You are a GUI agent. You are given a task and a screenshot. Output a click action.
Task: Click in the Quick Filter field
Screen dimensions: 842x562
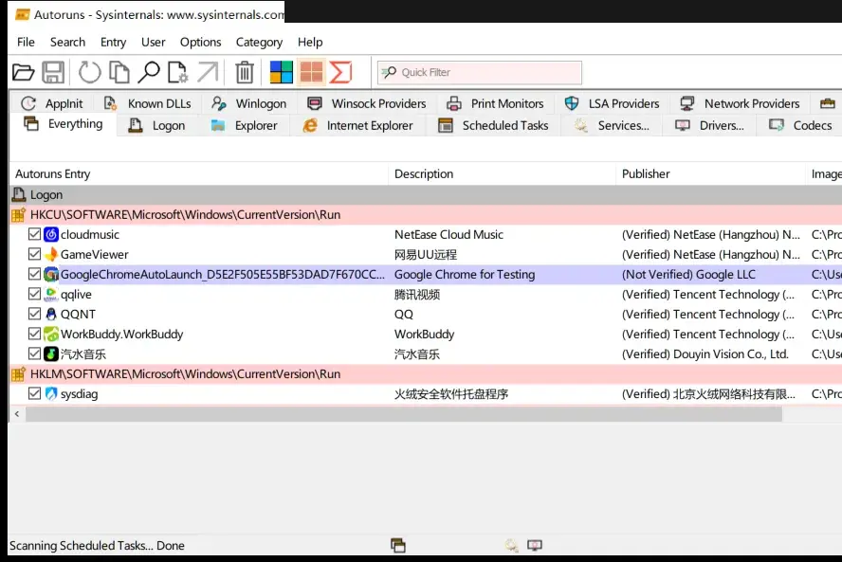point(480,72)
